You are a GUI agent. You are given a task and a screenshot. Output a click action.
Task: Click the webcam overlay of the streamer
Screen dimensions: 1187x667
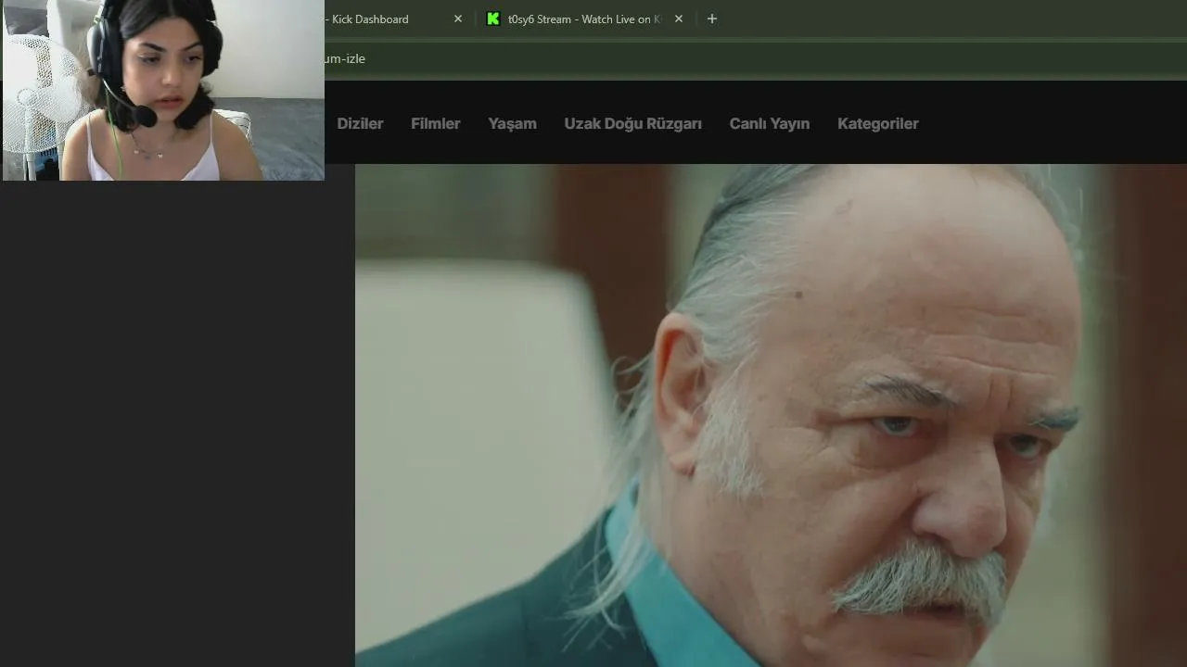163,90
